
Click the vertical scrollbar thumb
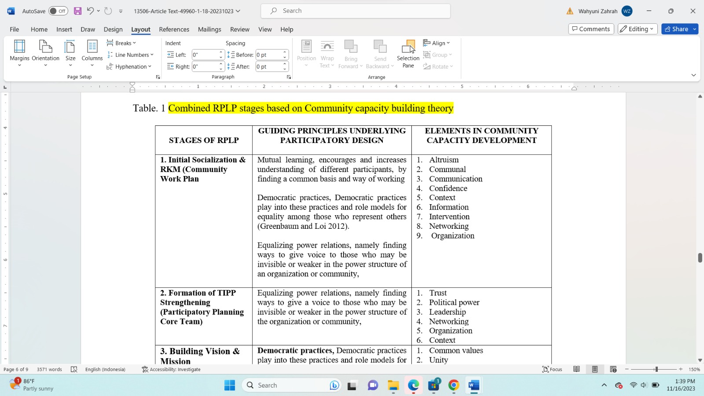click(700, 258)
